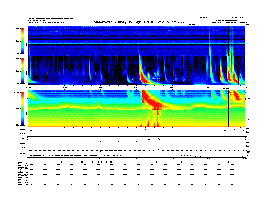264x204 pixels.
Task: Click the RAD2 intensity color bar
Action: (23, 41)
